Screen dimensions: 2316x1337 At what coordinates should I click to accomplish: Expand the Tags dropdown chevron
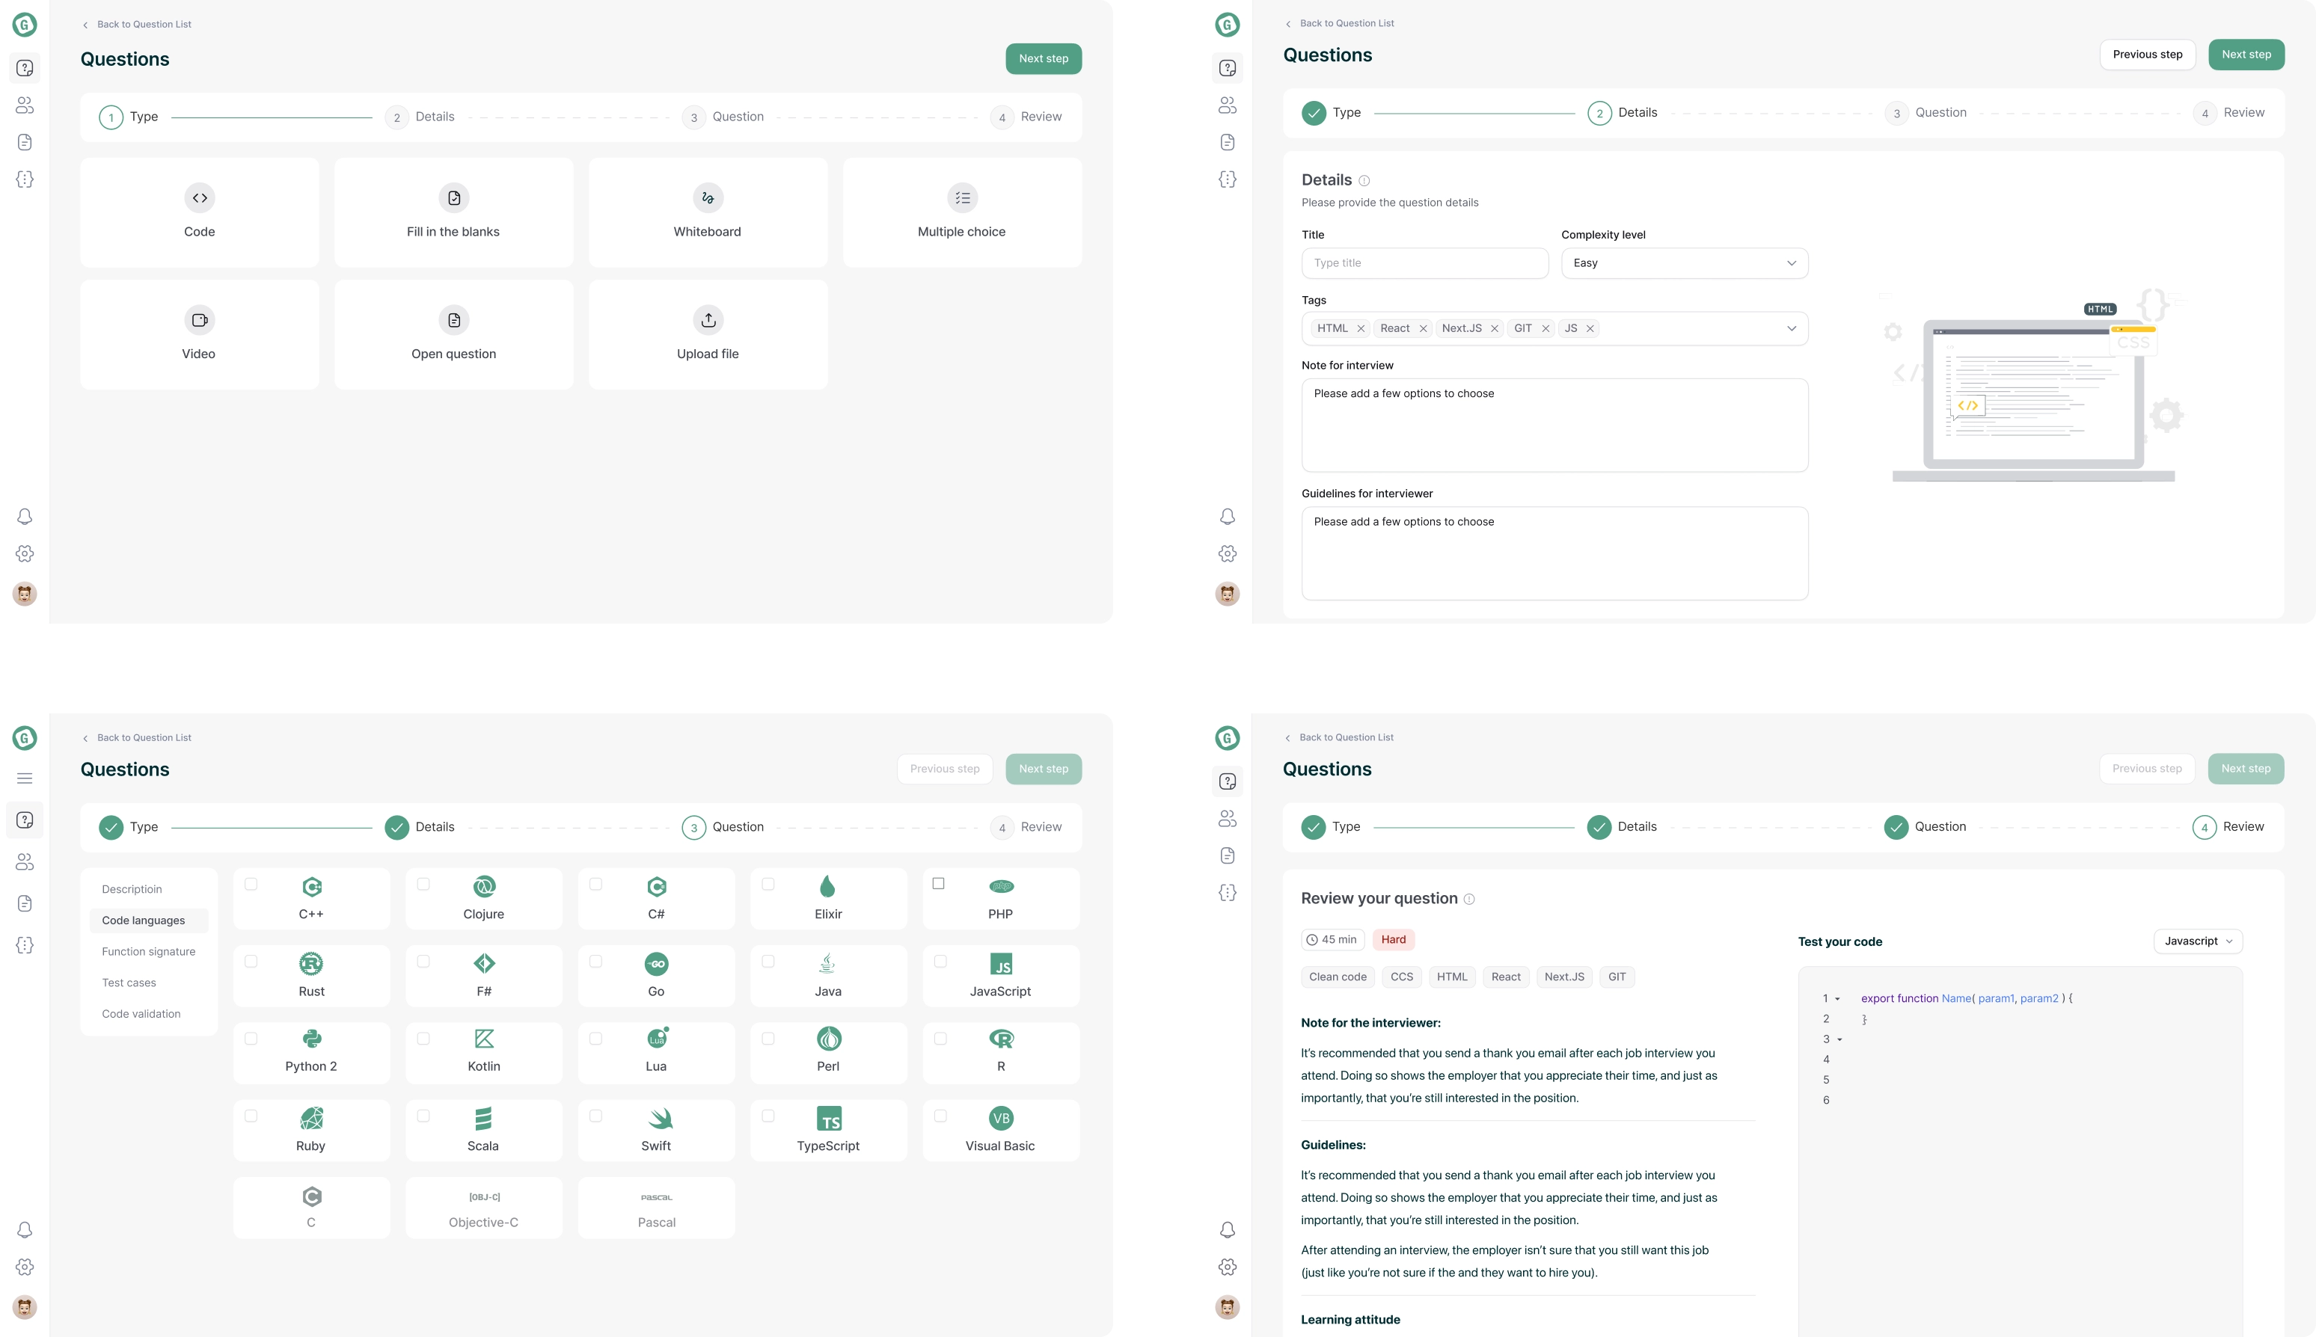click(1791, 329)
